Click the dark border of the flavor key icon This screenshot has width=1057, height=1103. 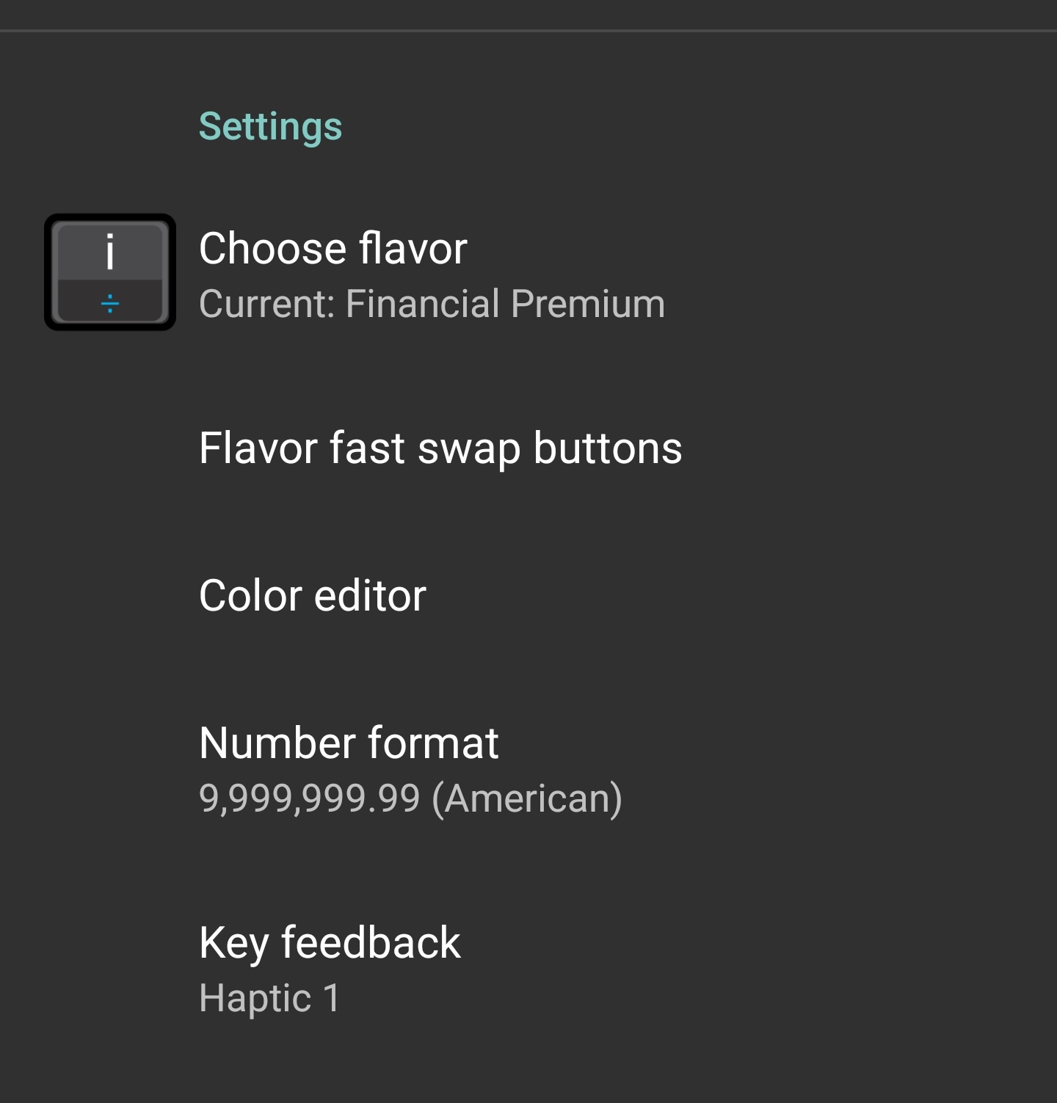49,272
